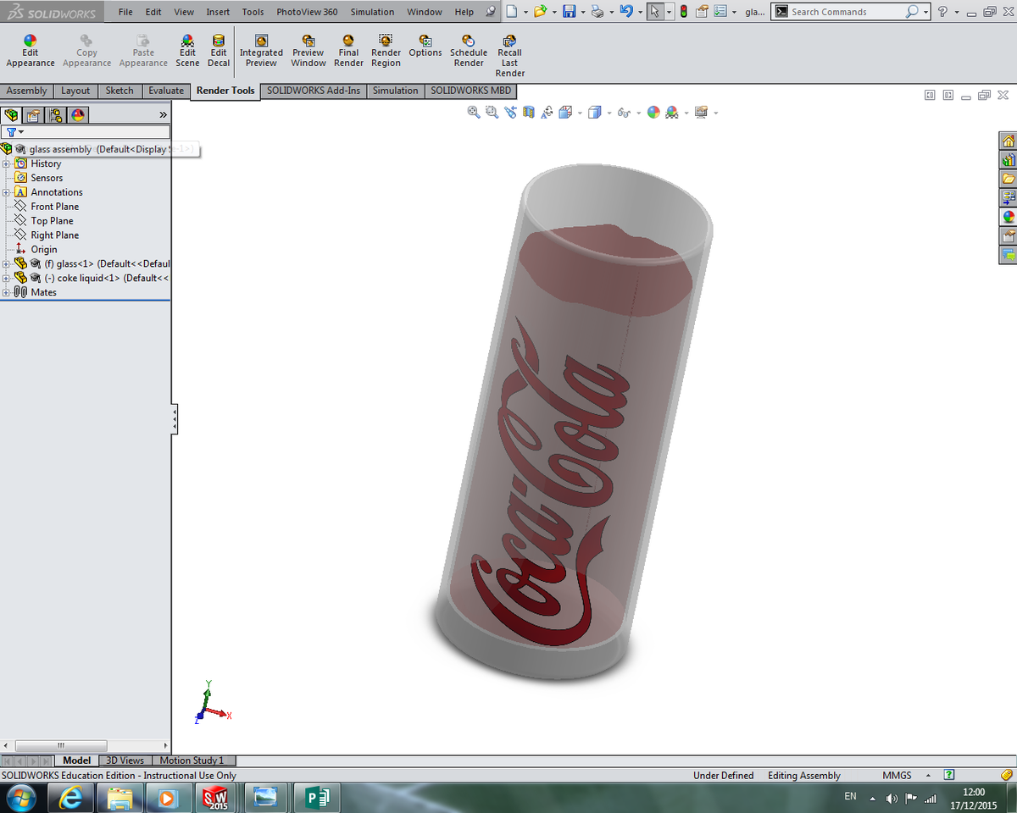
Task: Open SolidWorks Resources in task pane
Action: point(1009,141)
